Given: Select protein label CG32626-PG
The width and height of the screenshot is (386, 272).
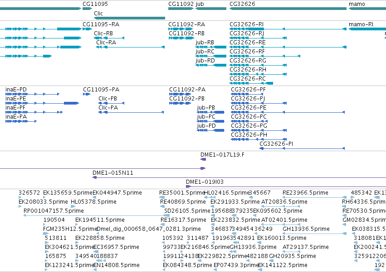Looking at the screenshot, I should click(x=249, y=126).
